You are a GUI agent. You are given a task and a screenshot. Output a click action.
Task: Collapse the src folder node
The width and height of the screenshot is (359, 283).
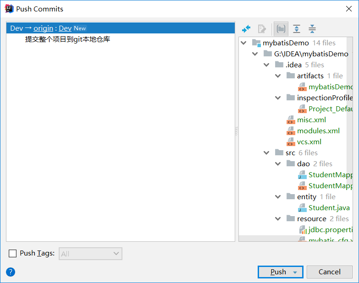266,152
